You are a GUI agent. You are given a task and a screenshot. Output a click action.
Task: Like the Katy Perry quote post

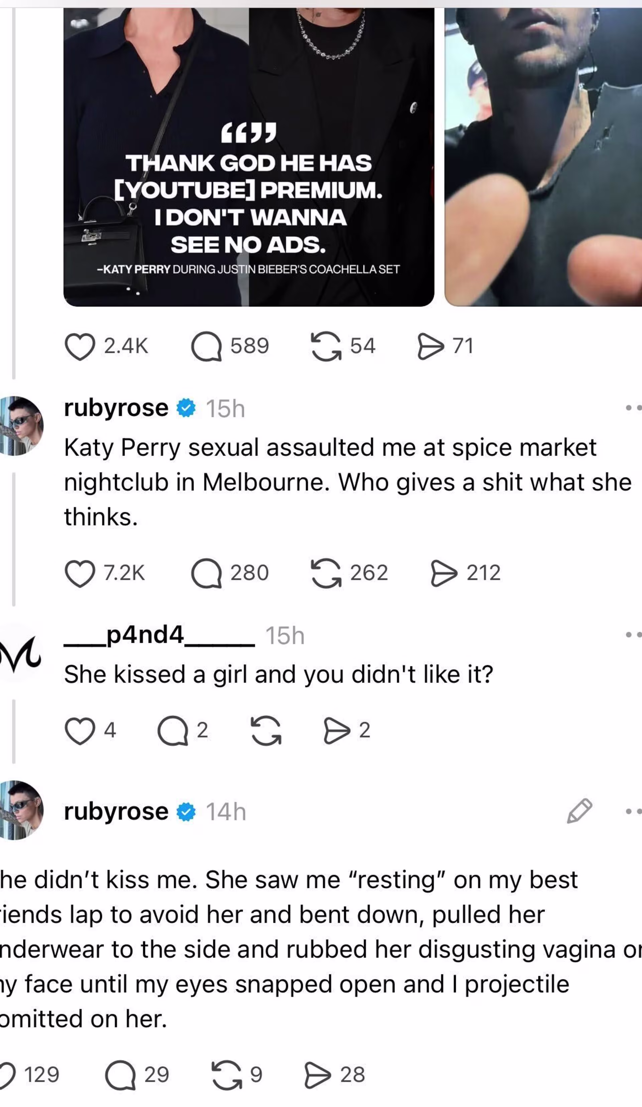pos(80,346)
